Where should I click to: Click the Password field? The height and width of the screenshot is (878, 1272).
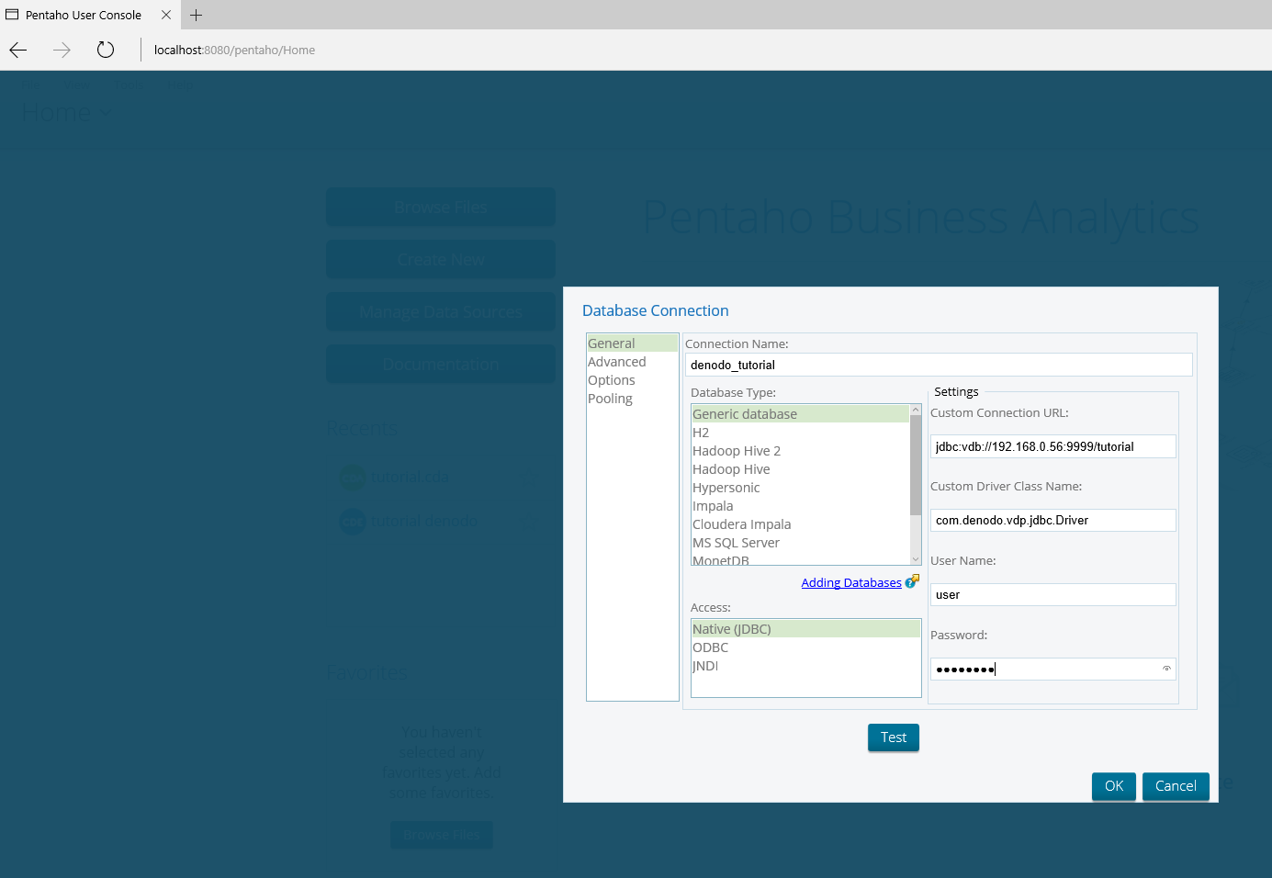coord(1052,669)
